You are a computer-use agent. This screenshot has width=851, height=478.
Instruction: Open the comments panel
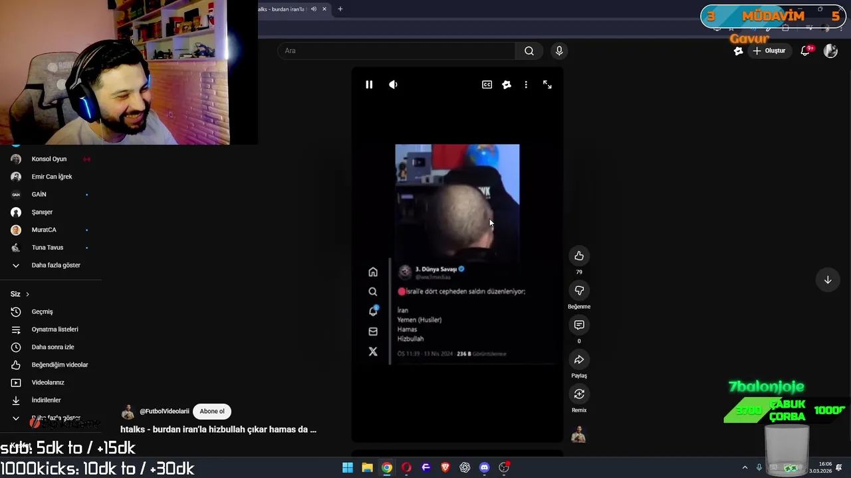[x=579, y=325]
